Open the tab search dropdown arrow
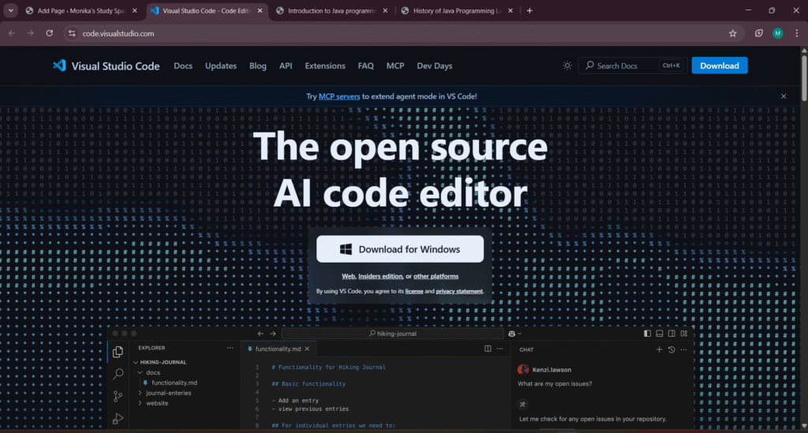The height and width of the screenshot is (433, 808). tap(10, 11)
